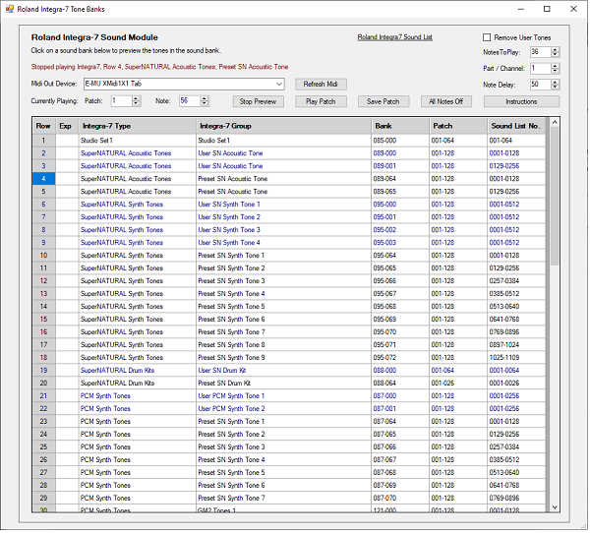Decrease the NotesToPlay value with the down arrow
The width and height of the screenshot is (590, 533).
click(555, 55)
